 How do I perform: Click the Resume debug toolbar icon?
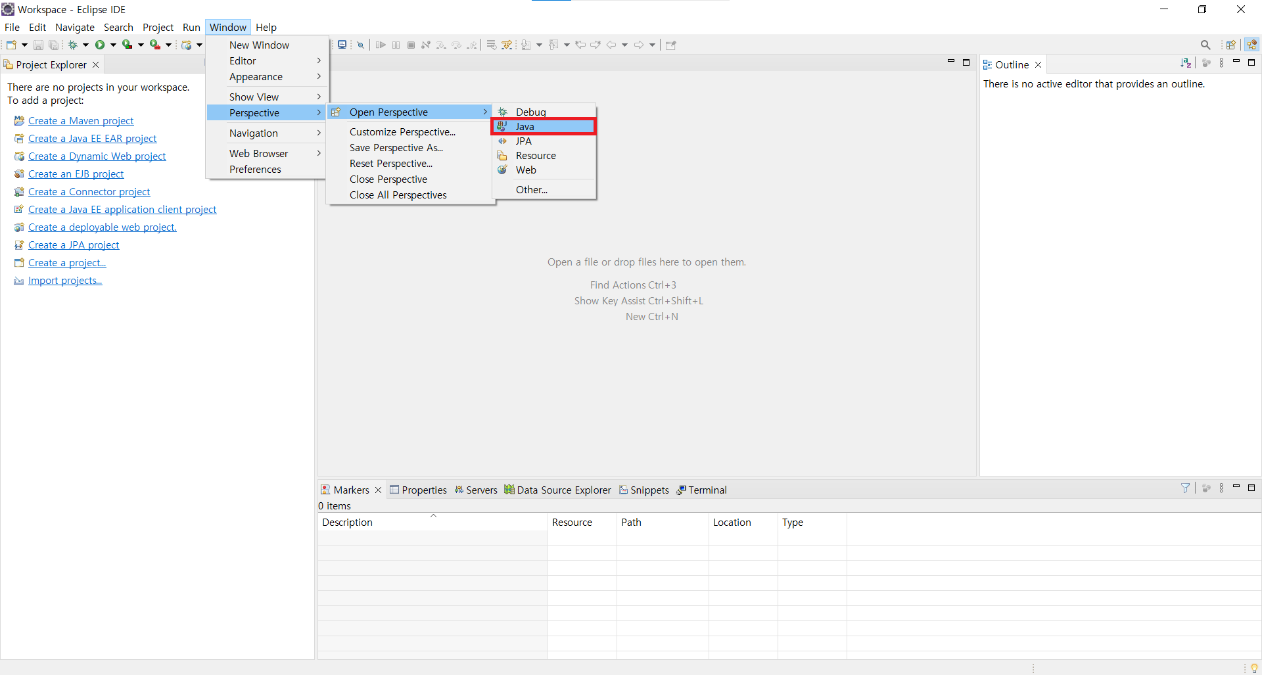coord(381,45)
